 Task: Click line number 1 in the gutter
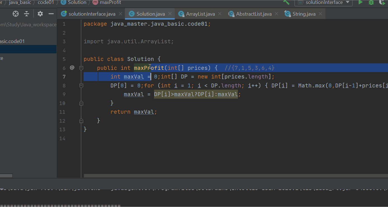pyautogui.click(x=64, y=24)
